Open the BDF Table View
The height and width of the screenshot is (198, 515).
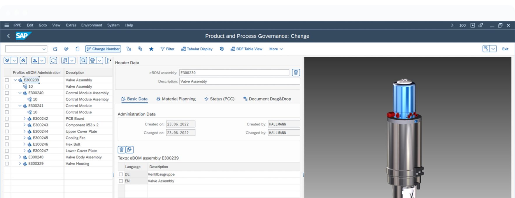246,49
